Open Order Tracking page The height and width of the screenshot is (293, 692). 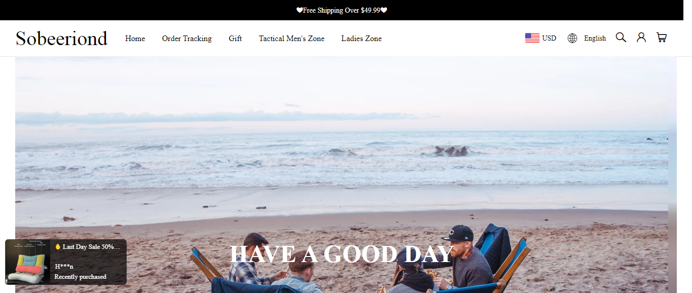tap(187, 39)
